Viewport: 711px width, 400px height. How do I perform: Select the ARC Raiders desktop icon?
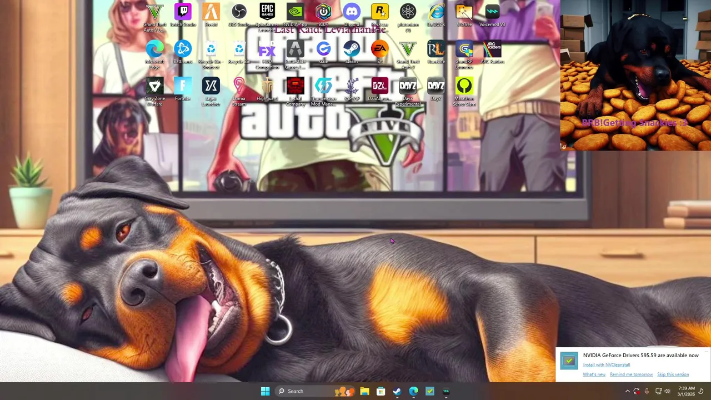[x=492, y=52]
